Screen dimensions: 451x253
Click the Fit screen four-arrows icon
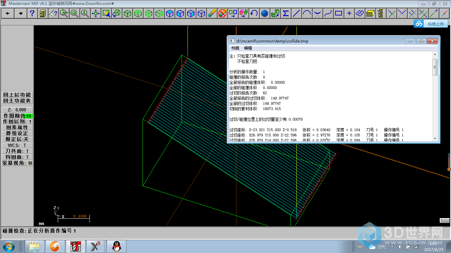click(x=95, y=14)
